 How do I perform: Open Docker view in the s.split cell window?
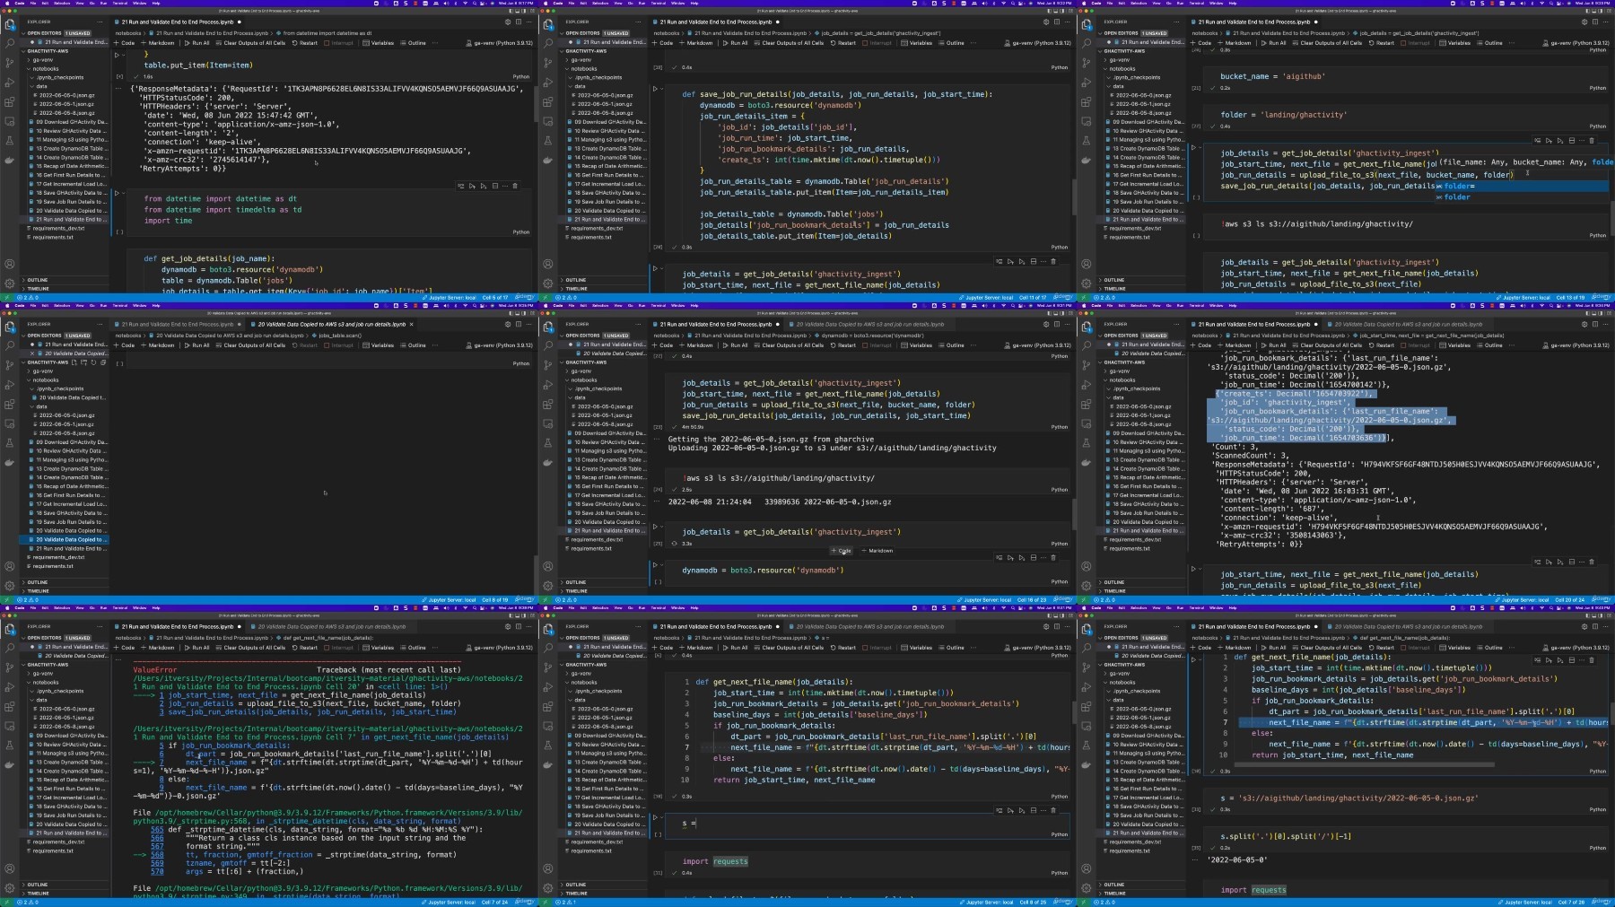(x=1087, y=765)
